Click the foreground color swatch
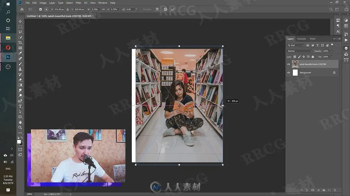This screenshot has height=196, width=350. pyautogui.click(x=19, y=142)
